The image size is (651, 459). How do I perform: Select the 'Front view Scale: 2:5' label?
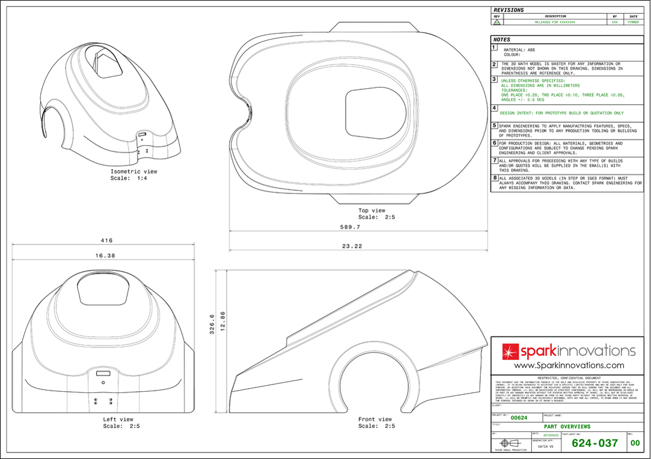click(x=376, y=422)
